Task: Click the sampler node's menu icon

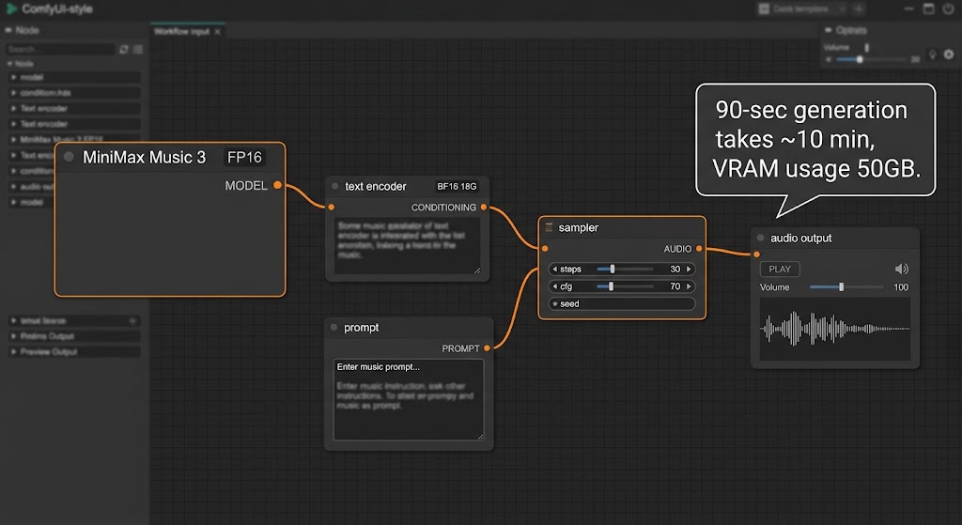Action: (x=549, y=227)
